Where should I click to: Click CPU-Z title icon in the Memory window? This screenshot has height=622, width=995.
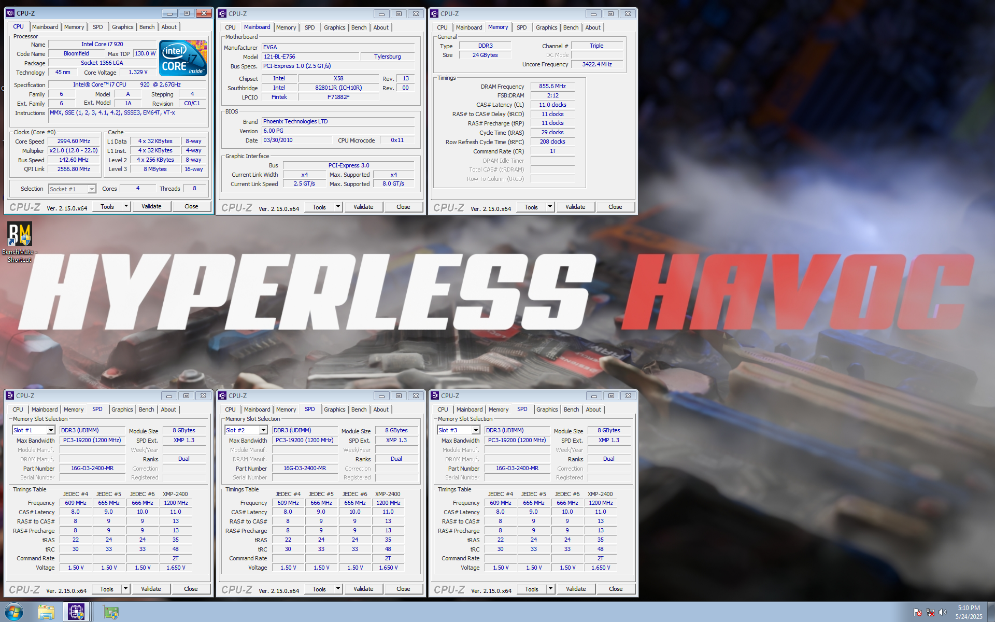[x=434, y=13]
